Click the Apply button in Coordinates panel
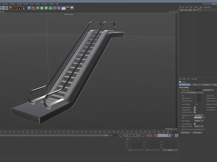 coord(170,150)
